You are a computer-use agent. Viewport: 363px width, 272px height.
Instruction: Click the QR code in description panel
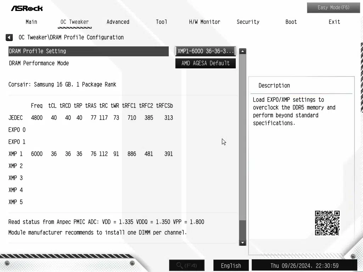tap(327, 223)
